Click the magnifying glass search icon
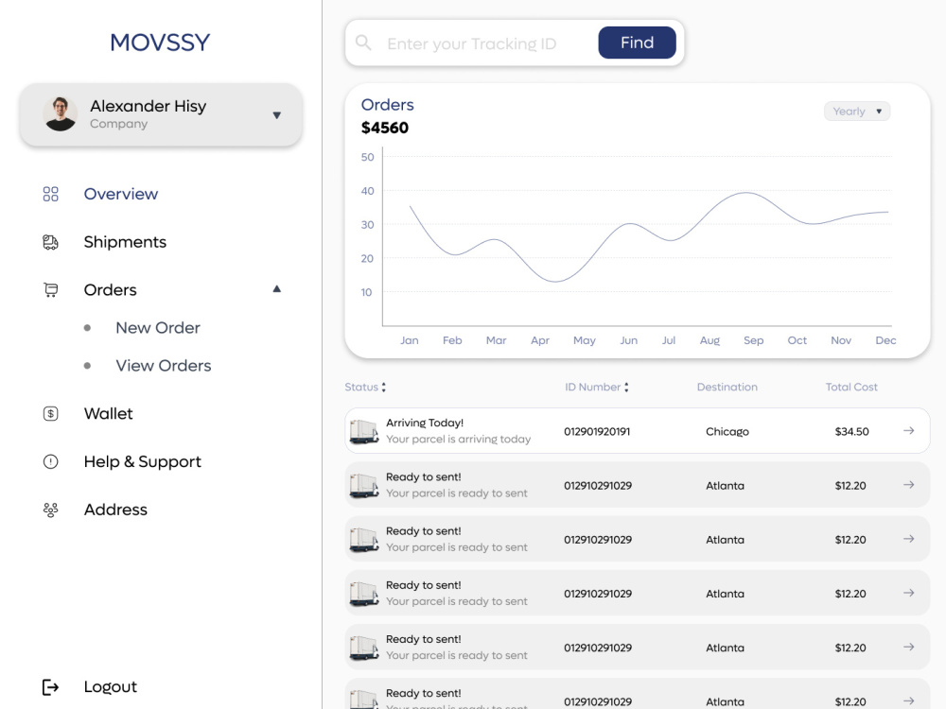Image resolution: width=946 pixels, height=709 pixels. pyautogui.click(x=363, y=43)
